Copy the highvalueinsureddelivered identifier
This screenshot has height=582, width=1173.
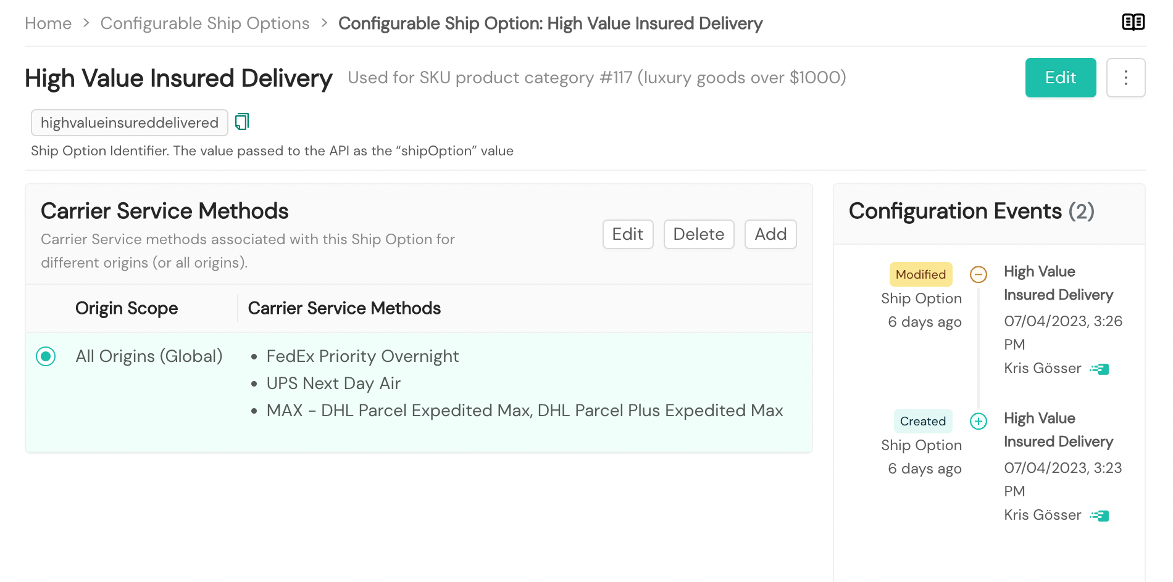(x=241, y=121)
